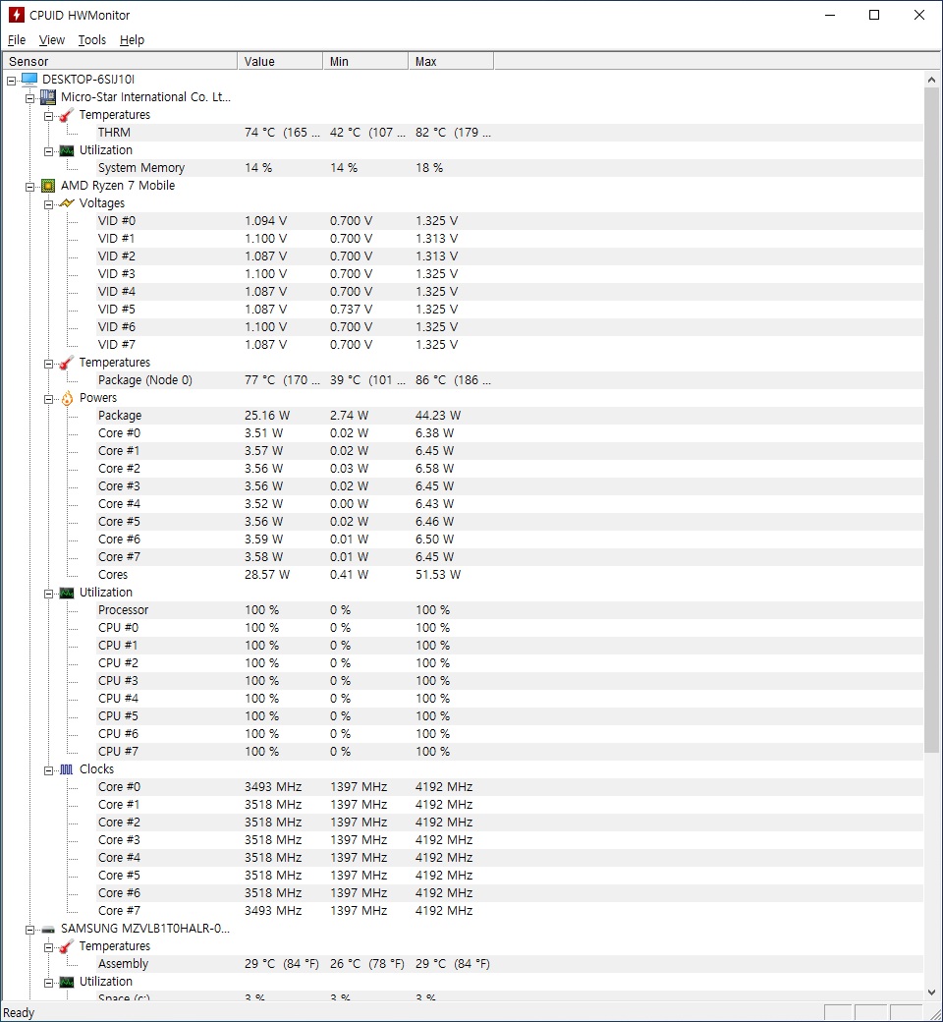Select the DESKTOP-6SIJ10I computer icon
943x1022 pixels.
29,80
